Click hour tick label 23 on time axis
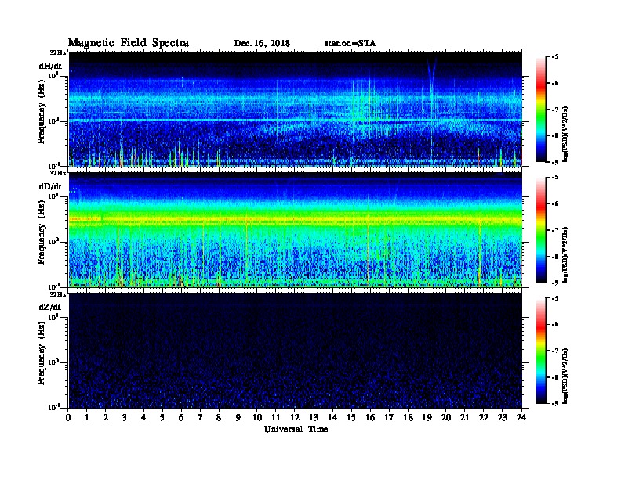 tap(502, 417)
